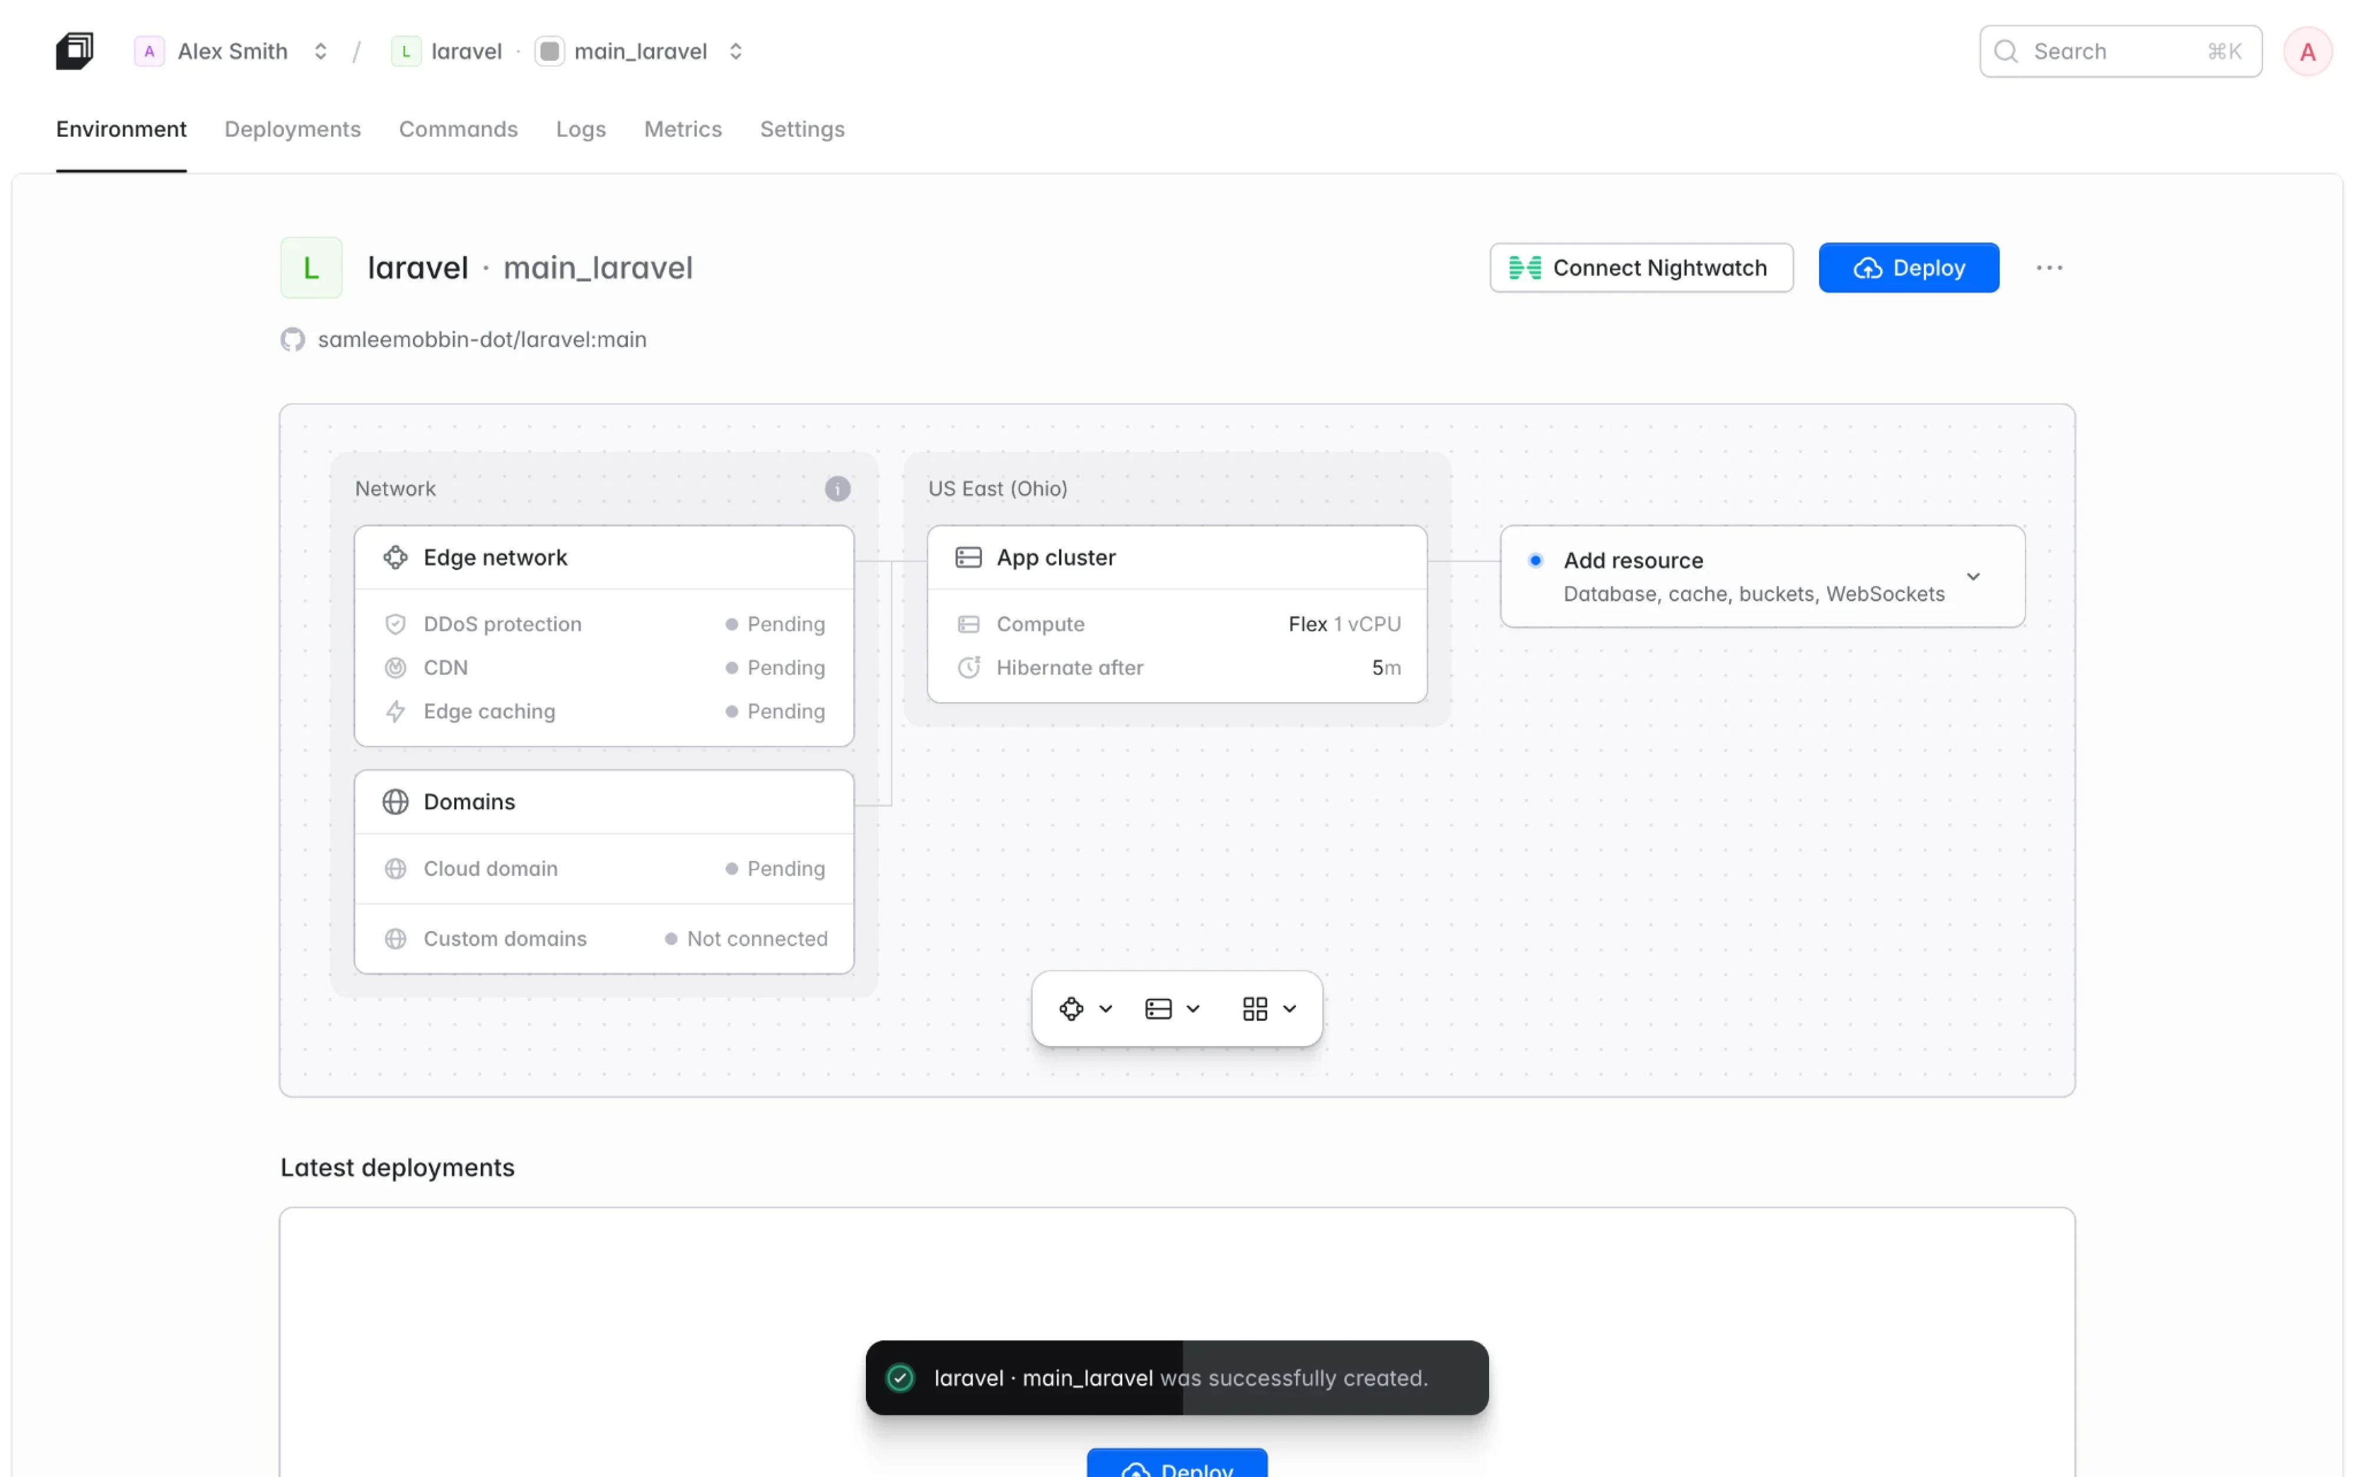Click the Add resource blue dot indicator
This screenshot has width=2355, height=1477.
coord(1536,561)
